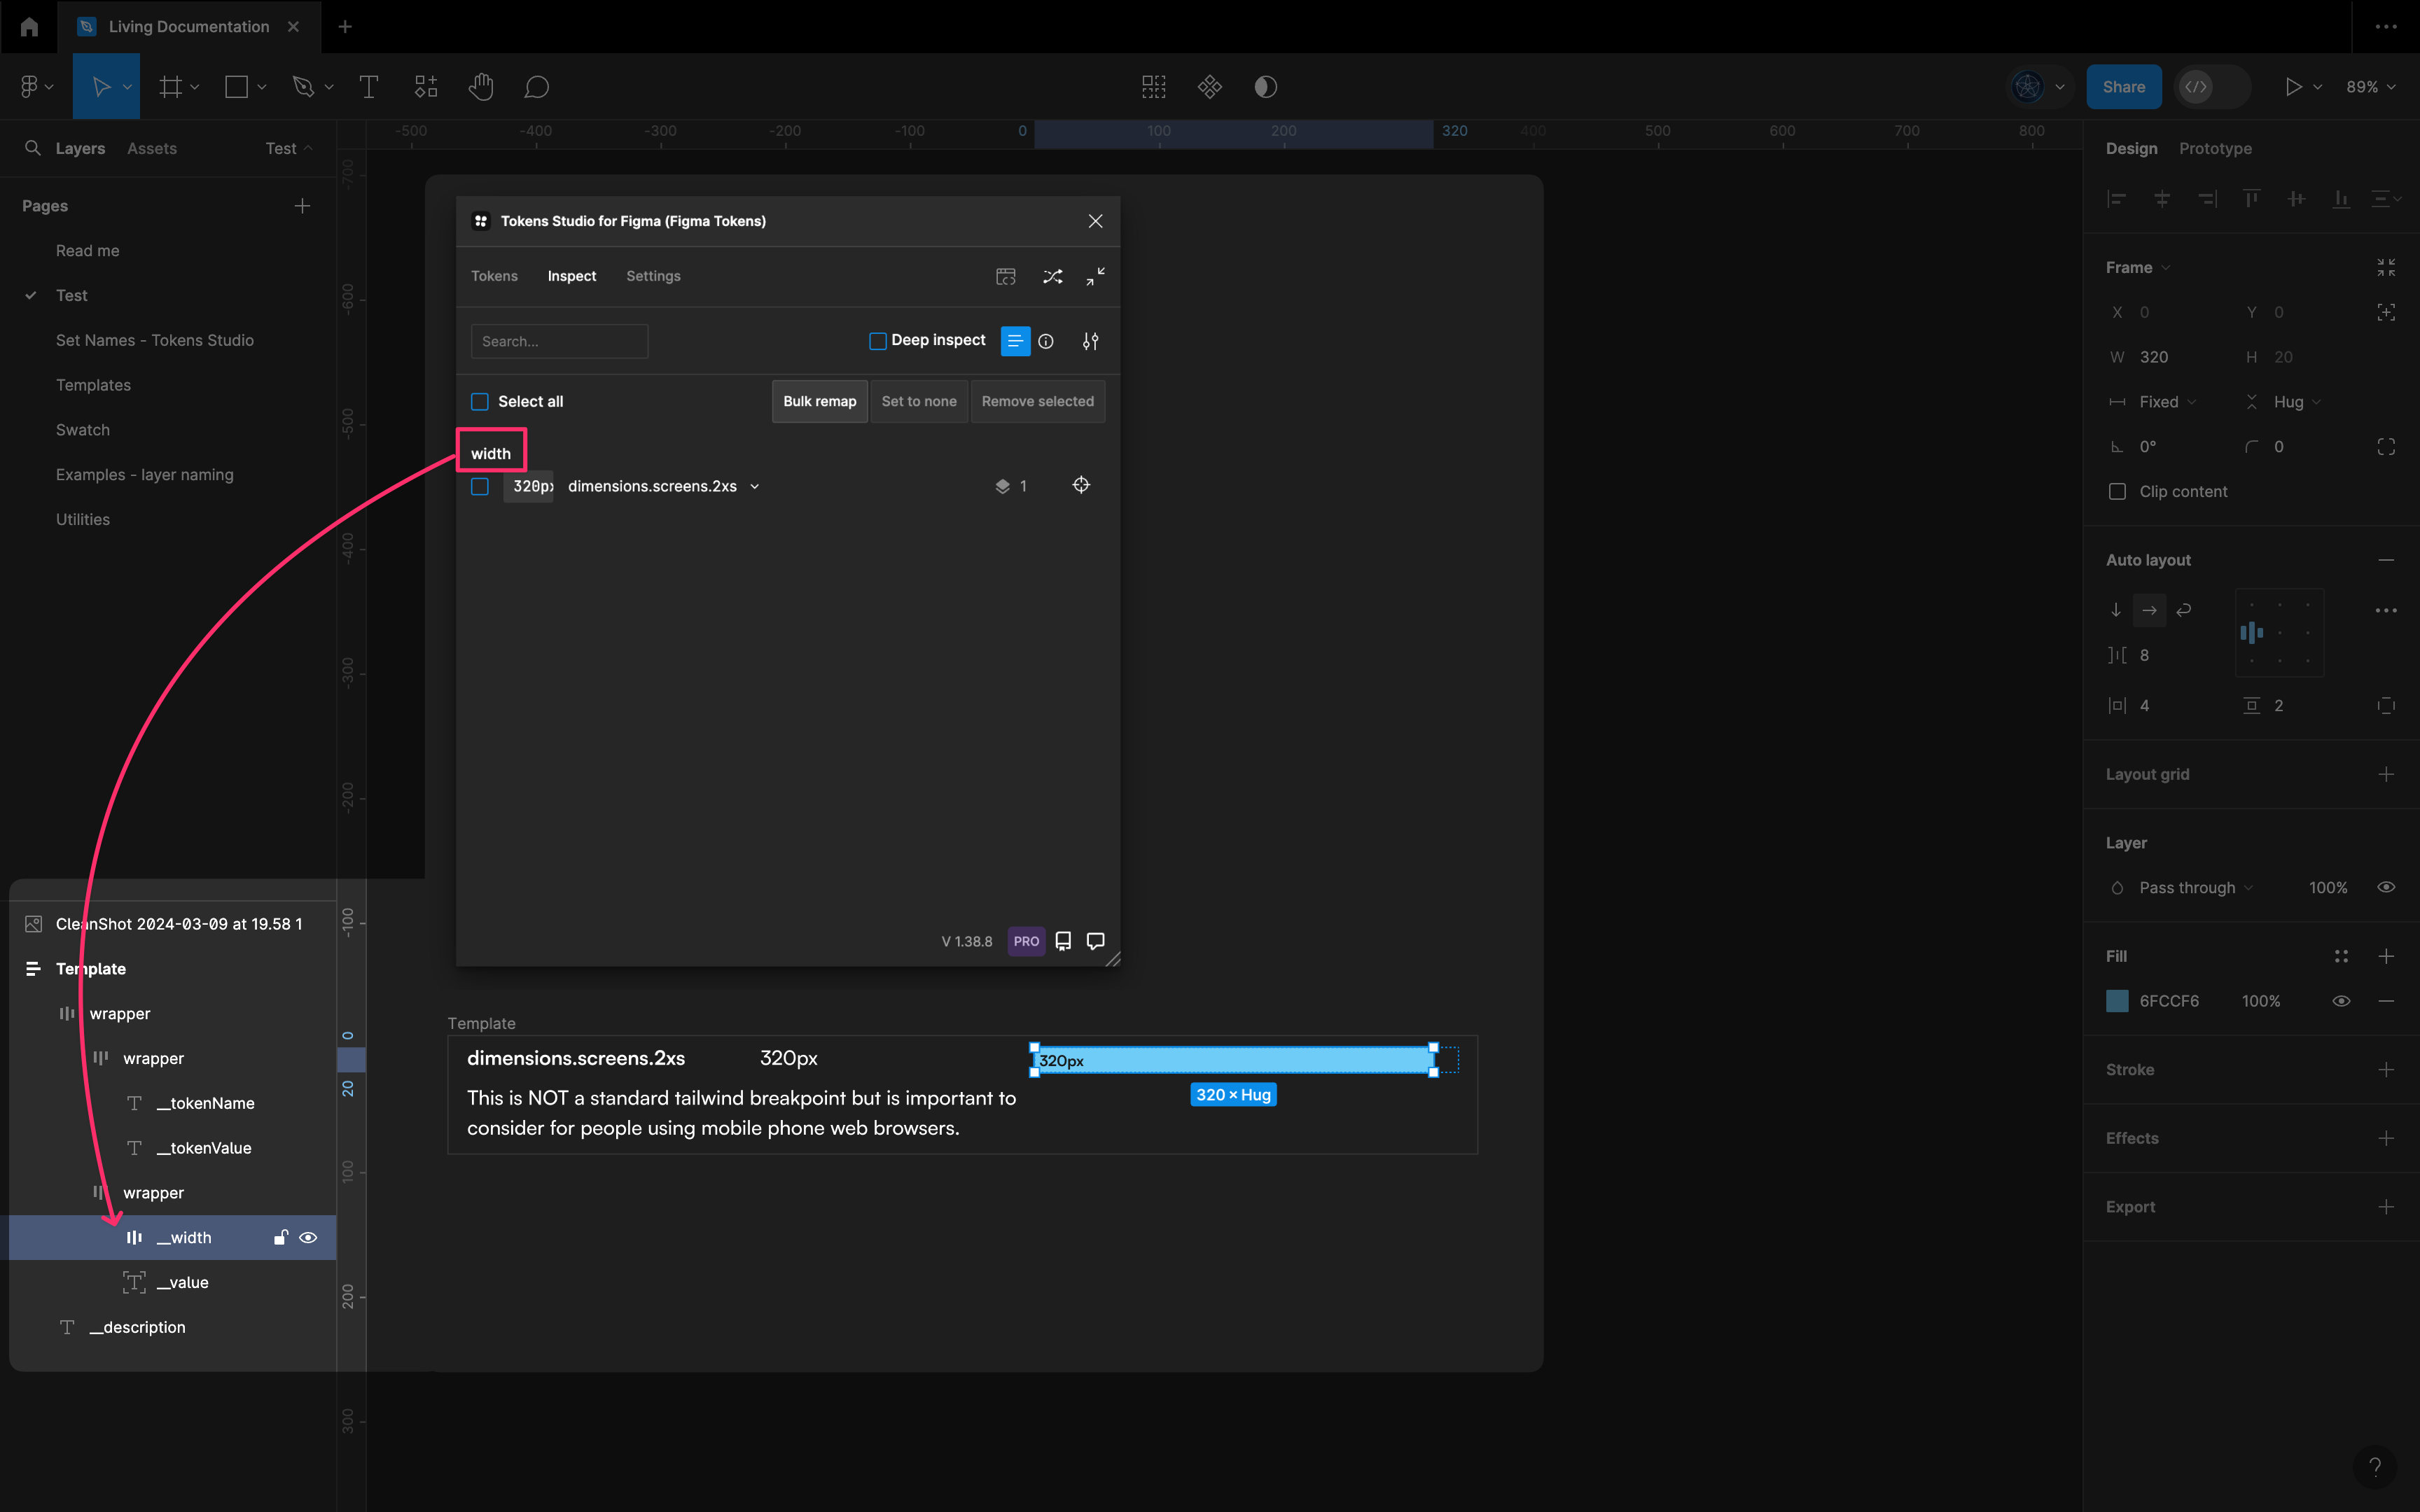Click the auto layout alignment grid
2420x1512 pixels.
click(x=2280, y=632)
